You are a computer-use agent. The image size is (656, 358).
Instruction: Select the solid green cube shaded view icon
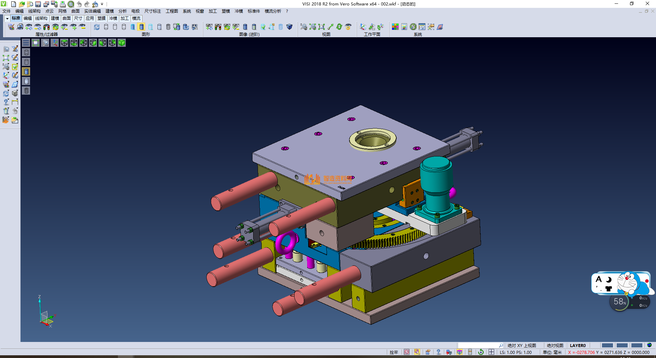click(122, 43)
